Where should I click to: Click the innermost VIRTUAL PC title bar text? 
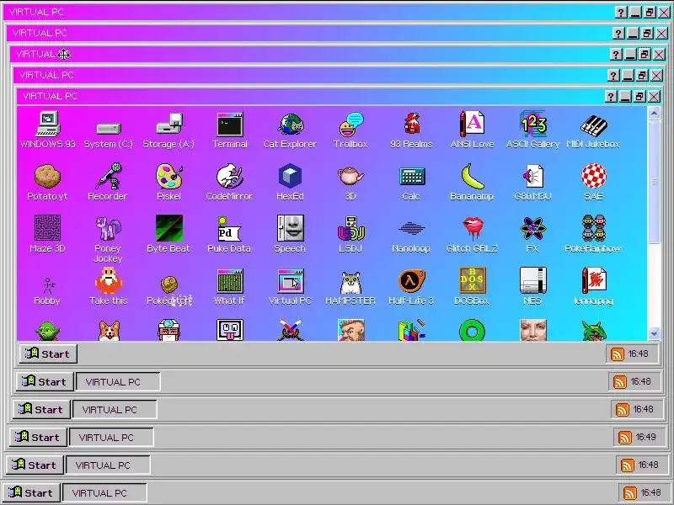coord(50,96)
